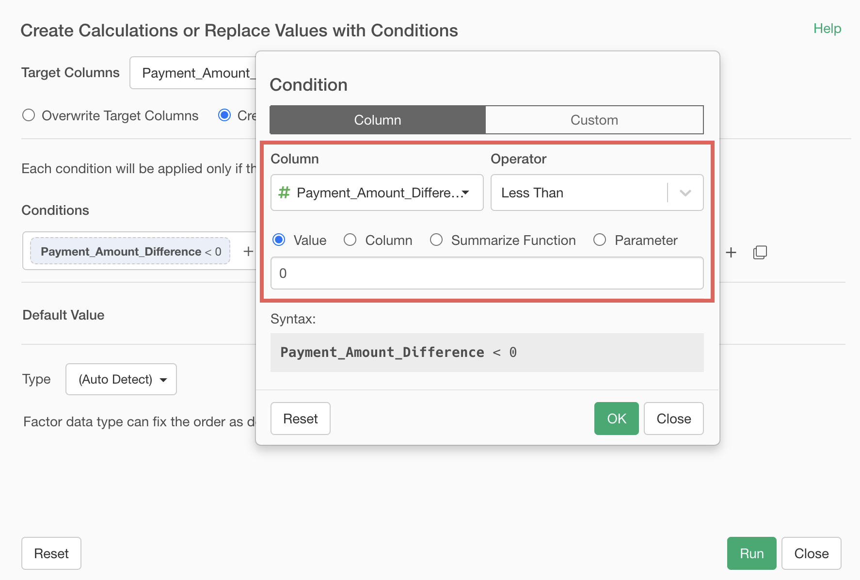This screenshot has height=580, width=860.
Task: Switch to the Column tab in Condition
Action: (x=377, y=120)
